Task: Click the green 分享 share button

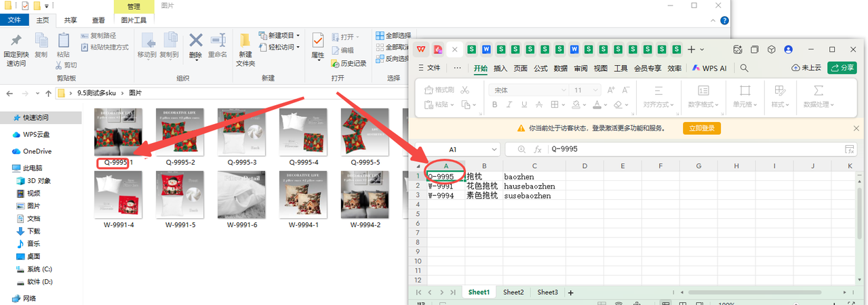Action: click(842, 68)
